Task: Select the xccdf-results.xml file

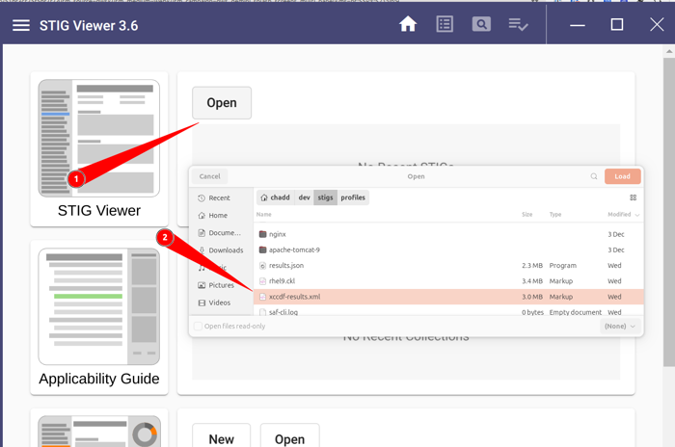Action: point(294,297)
